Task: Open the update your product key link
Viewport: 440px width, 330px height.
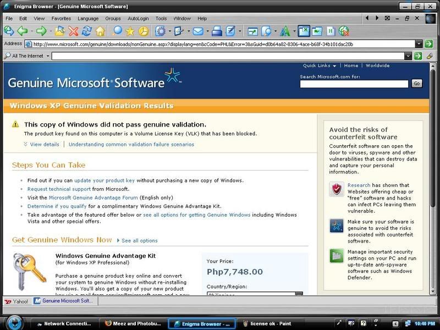Action: pos(105,180)
